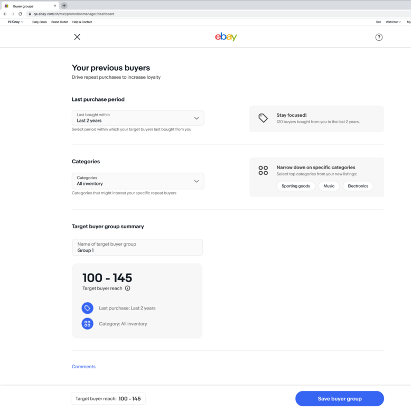Click the browser back arrow
The width and height of the screenshot is (411, 411).
pos(5,14)
